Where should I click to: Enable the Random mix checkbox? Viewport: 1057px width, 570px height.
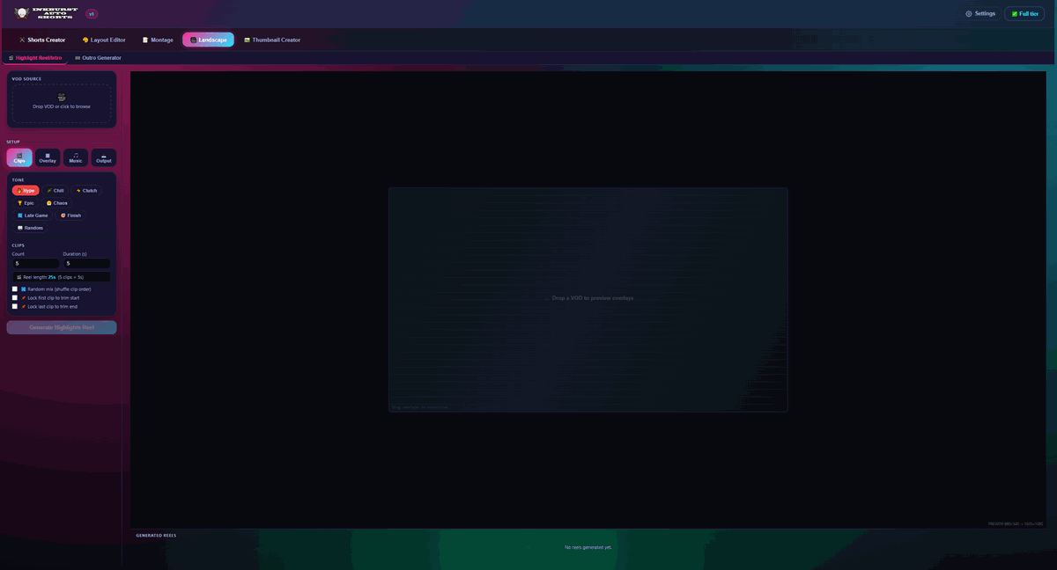15,289
